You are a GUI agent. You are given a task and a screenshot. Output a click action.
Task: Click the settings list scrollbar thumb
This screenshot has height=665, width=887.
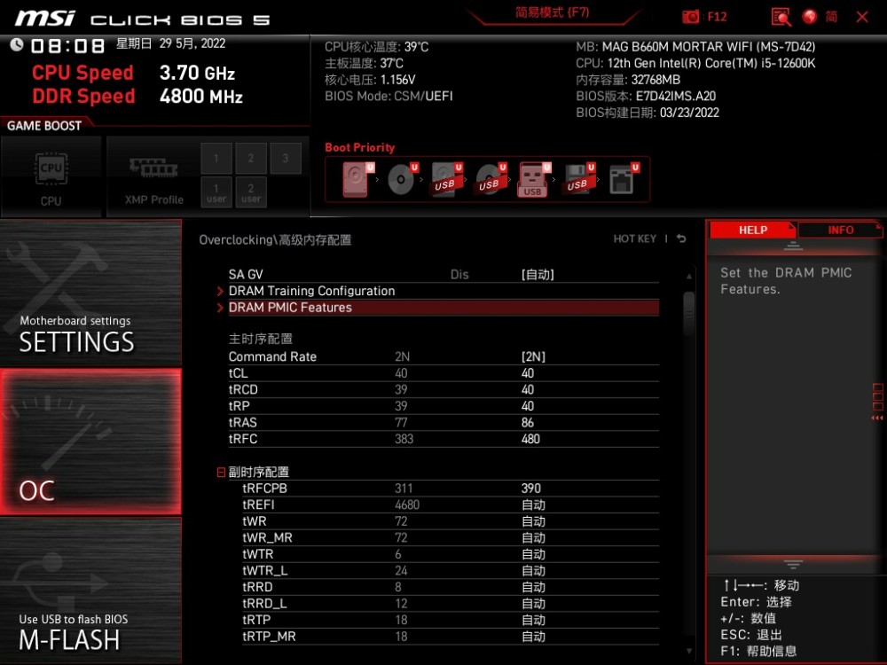688,314
